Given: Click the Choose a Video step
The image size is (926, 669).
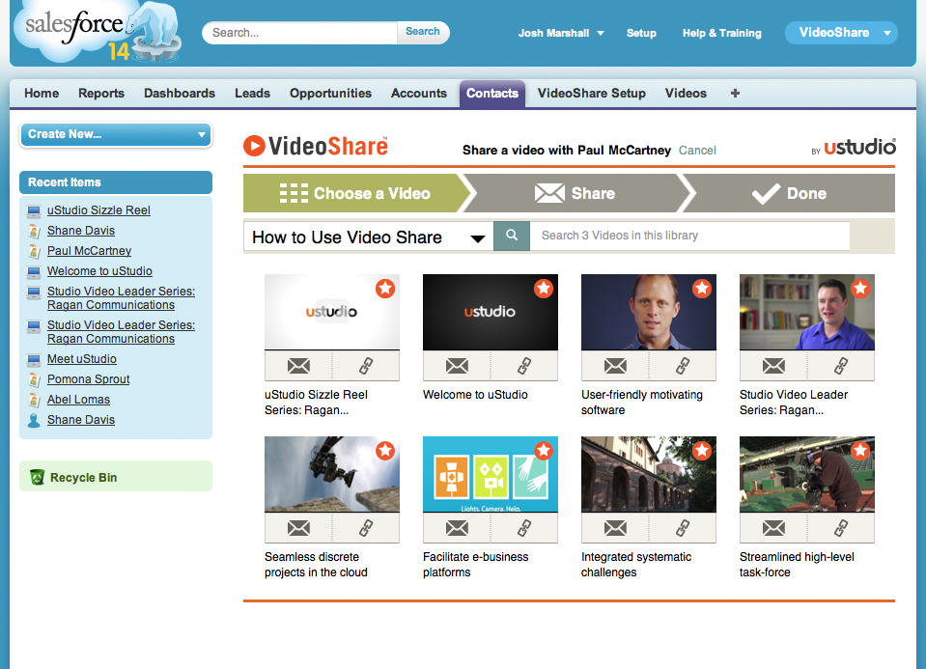Looking at the screenshot, I should click(354, 193).
